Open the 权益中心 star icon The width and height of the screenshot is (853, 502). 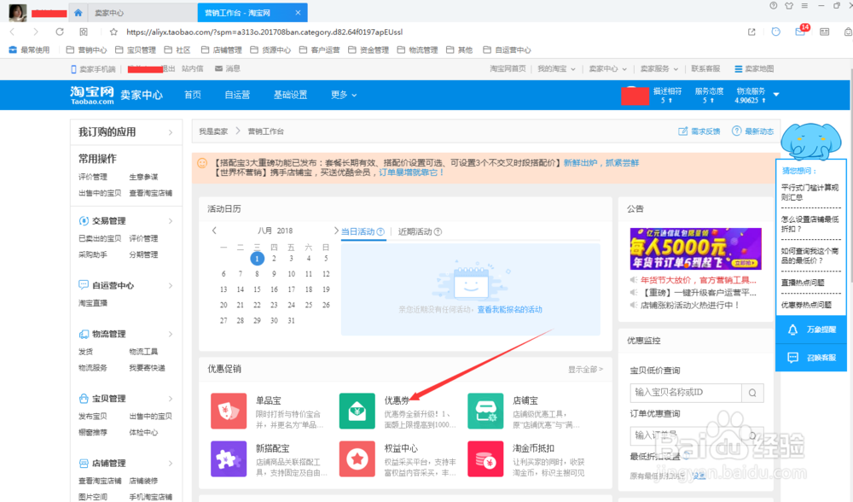tap(357, 459)
